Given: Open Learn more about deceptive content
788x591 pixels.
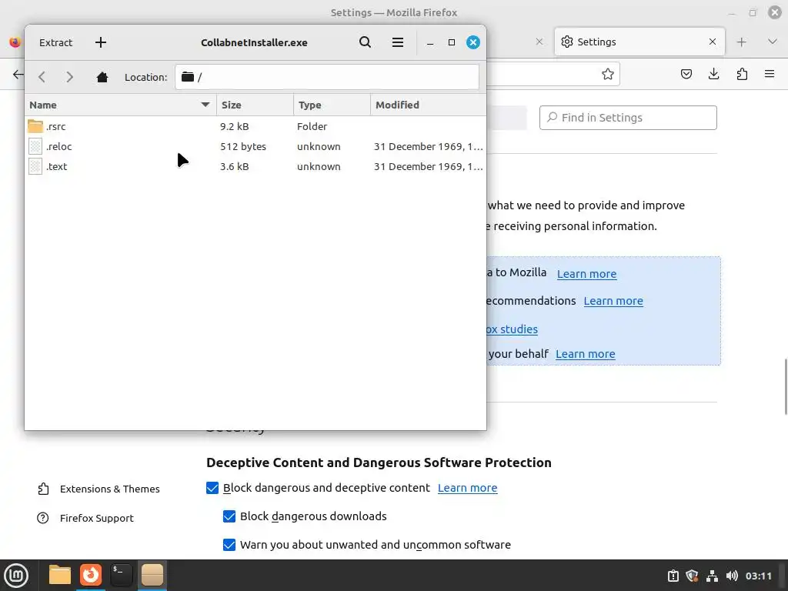Looking at the screenshot, I should click(467, 488).
